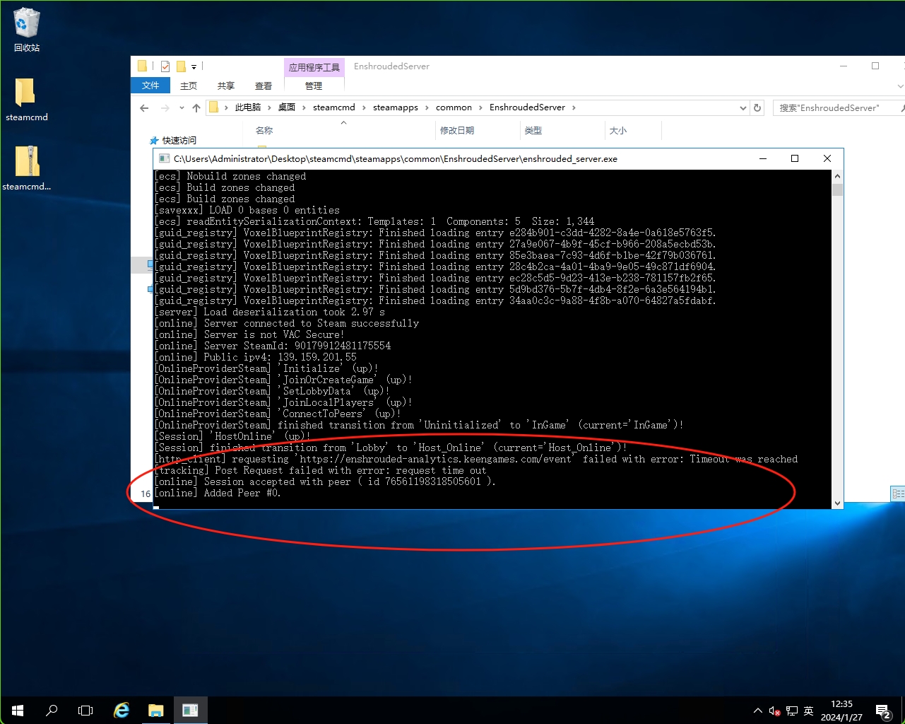Refresh the Explorer folder view
905x724 pixels.
point(757,107)
